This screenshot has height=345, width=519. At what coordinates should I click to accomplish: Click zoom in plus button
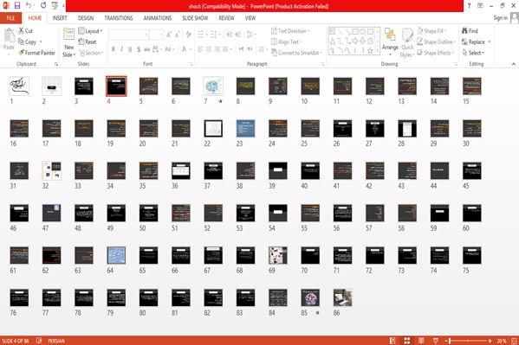[x=490, y=341]
